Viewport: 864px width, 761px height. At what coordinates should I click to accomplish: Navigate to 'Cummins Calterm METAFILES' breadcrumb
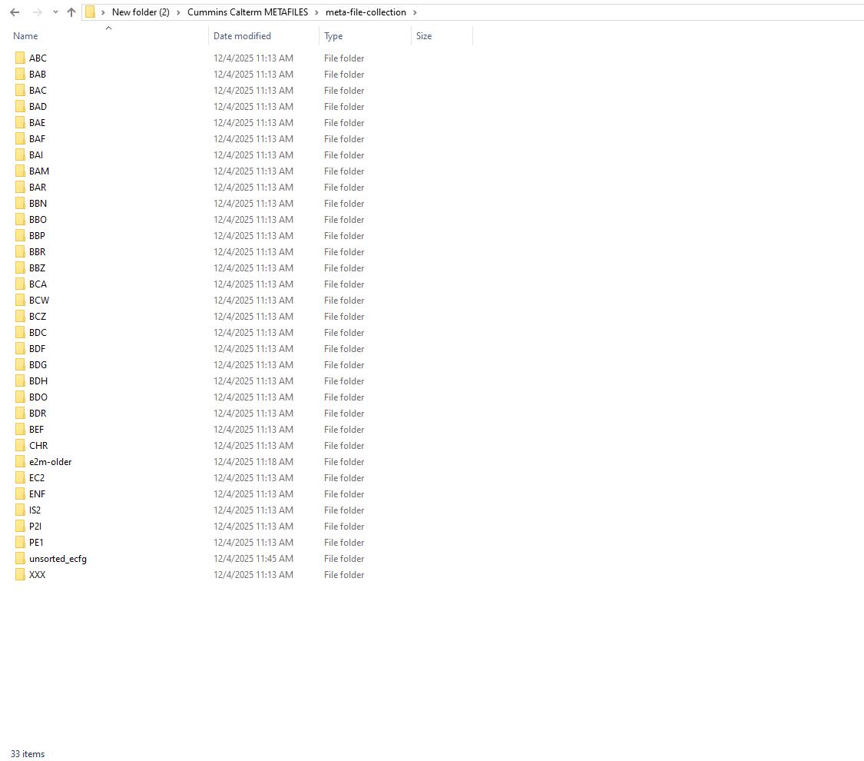(x=247, y=12)
